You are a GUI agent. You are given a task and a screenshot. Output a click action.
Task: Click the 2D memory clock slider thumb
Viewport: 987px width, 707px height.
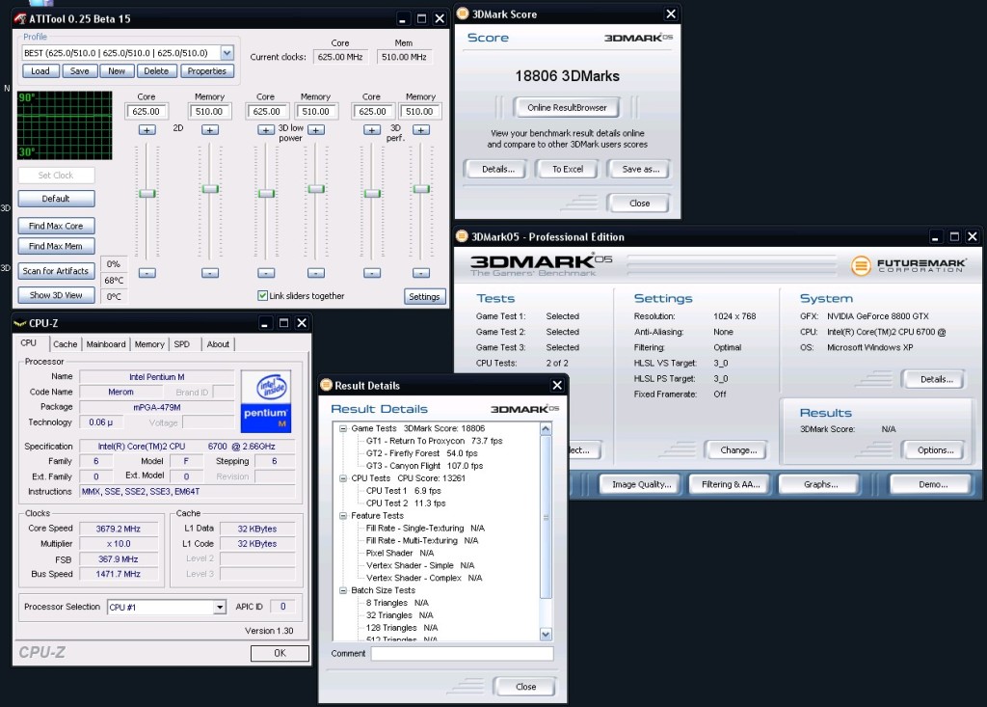click(x=210, y=188)
